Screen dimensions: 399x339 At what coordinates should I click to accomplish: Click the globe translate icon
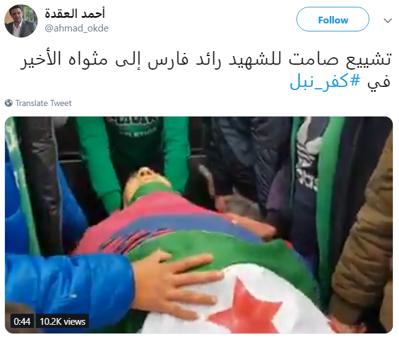pos(9,103)
